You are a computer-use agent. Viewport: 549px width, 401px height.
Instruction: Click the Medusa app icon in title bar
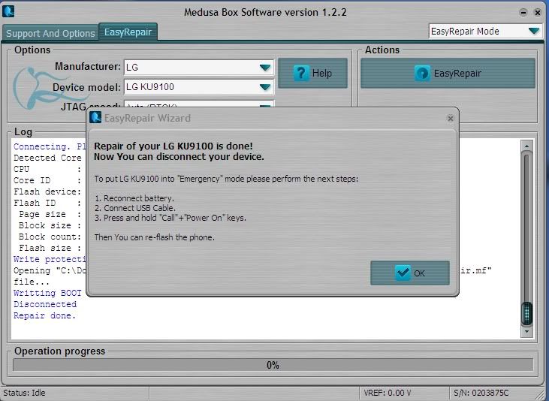8,11
